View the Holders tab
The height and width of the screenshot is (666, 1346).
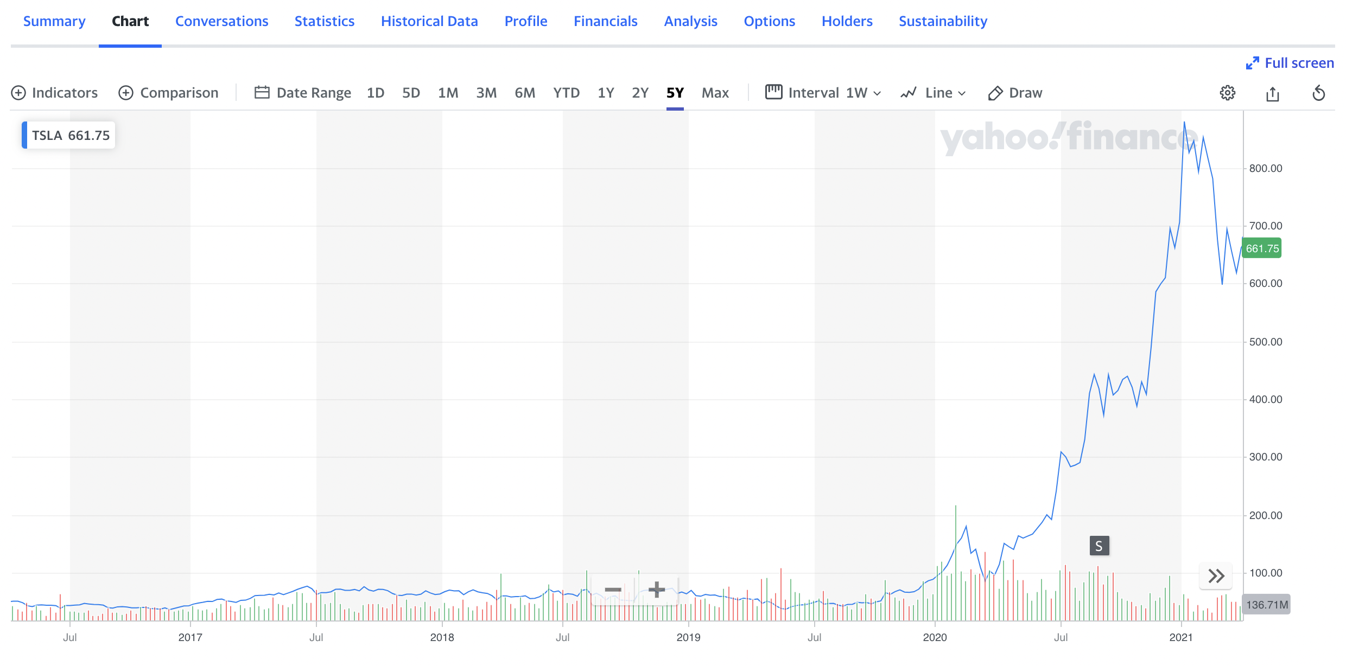click(x=847, y=21)
